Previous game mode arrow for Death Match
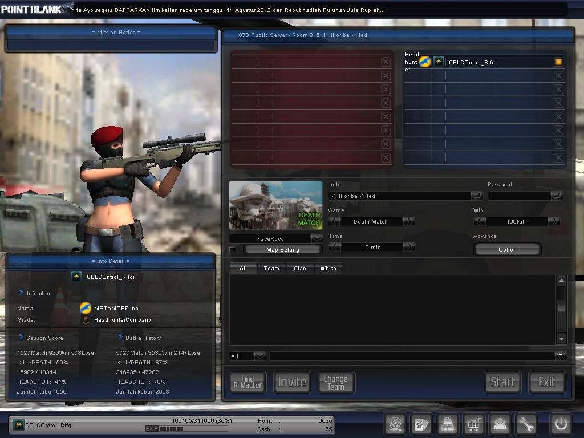This screenshot has height=438, width=584. (x=334, y=221)
